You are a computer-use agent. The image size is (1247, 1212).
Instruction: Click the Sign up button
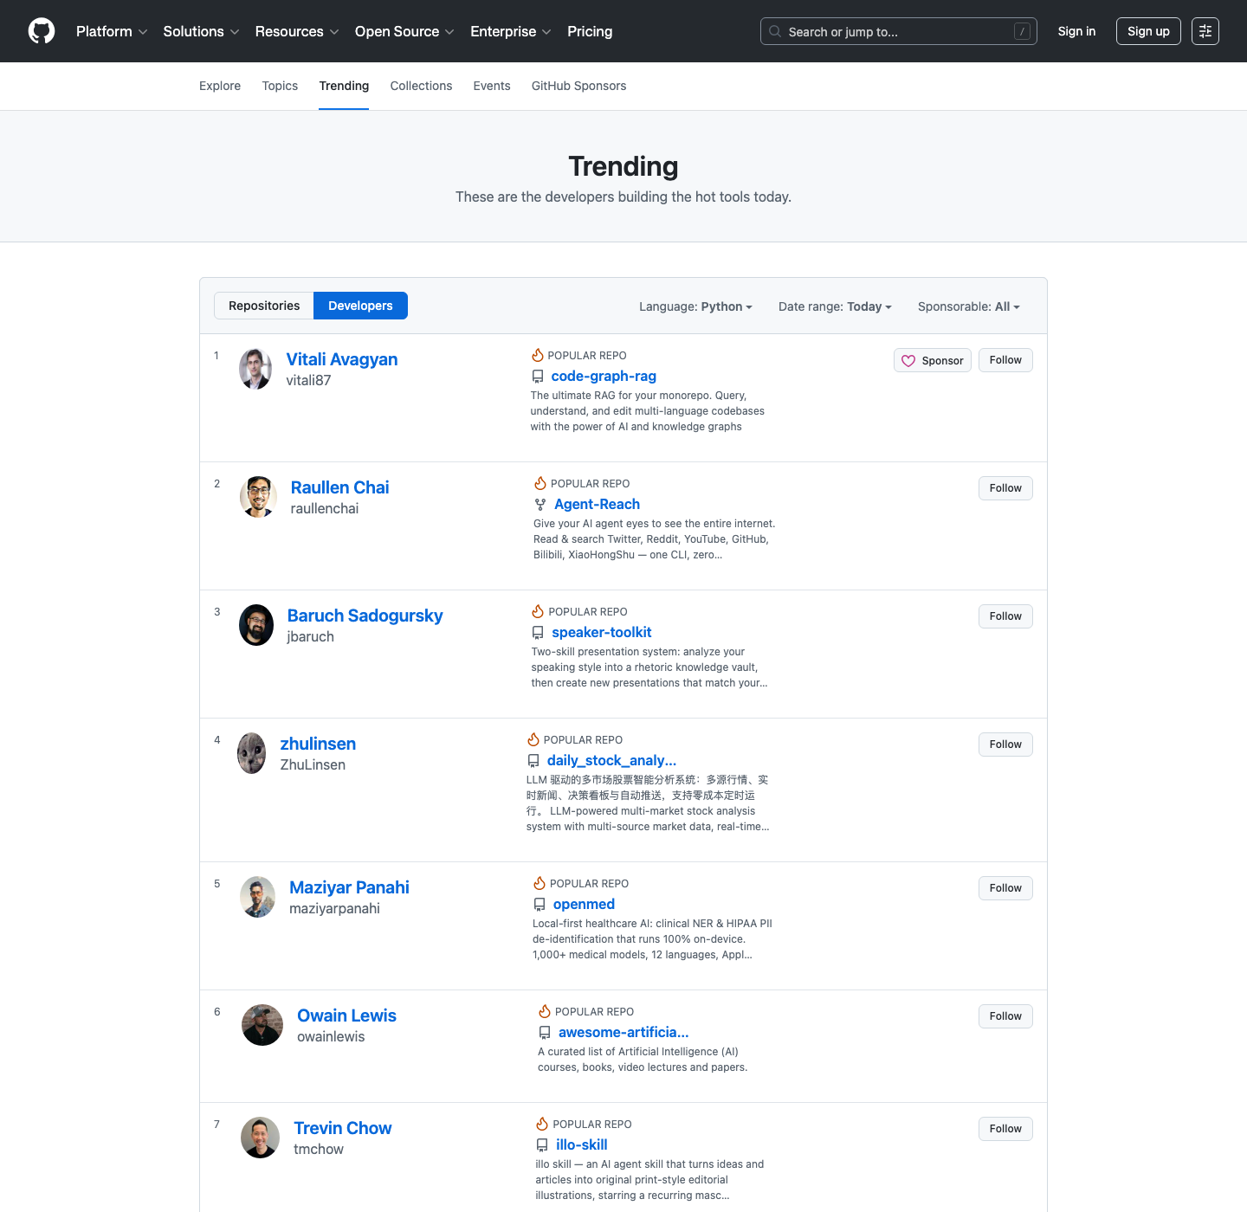click(x=1148, y=31)
